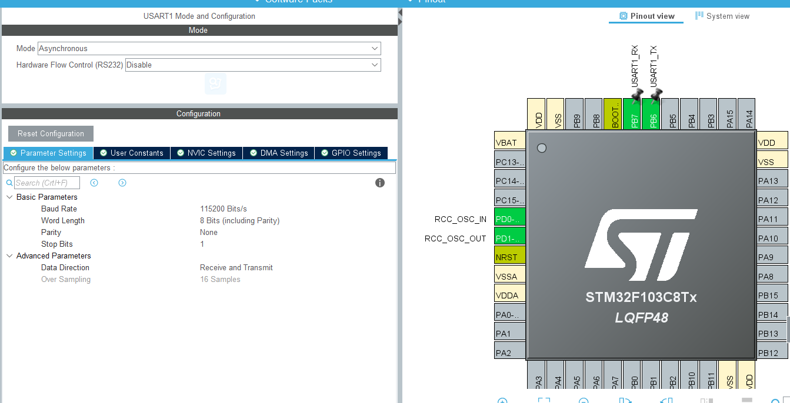Click the Over Sampling parameter

(66, 279)
